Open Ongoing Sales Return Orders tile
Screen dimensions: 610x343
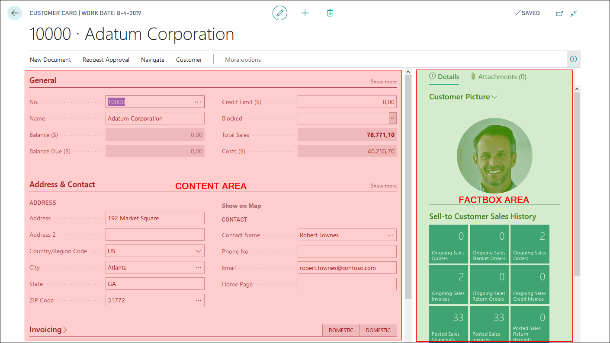(x=489, y=285)
